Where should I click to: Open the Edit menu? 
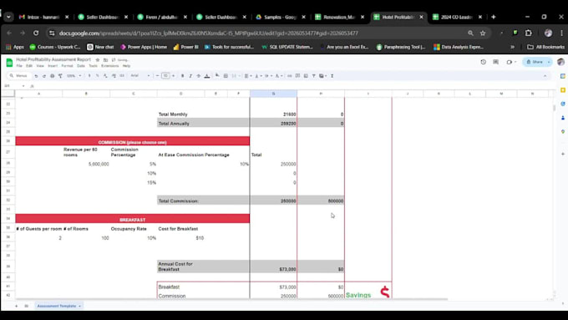(29, 66)
